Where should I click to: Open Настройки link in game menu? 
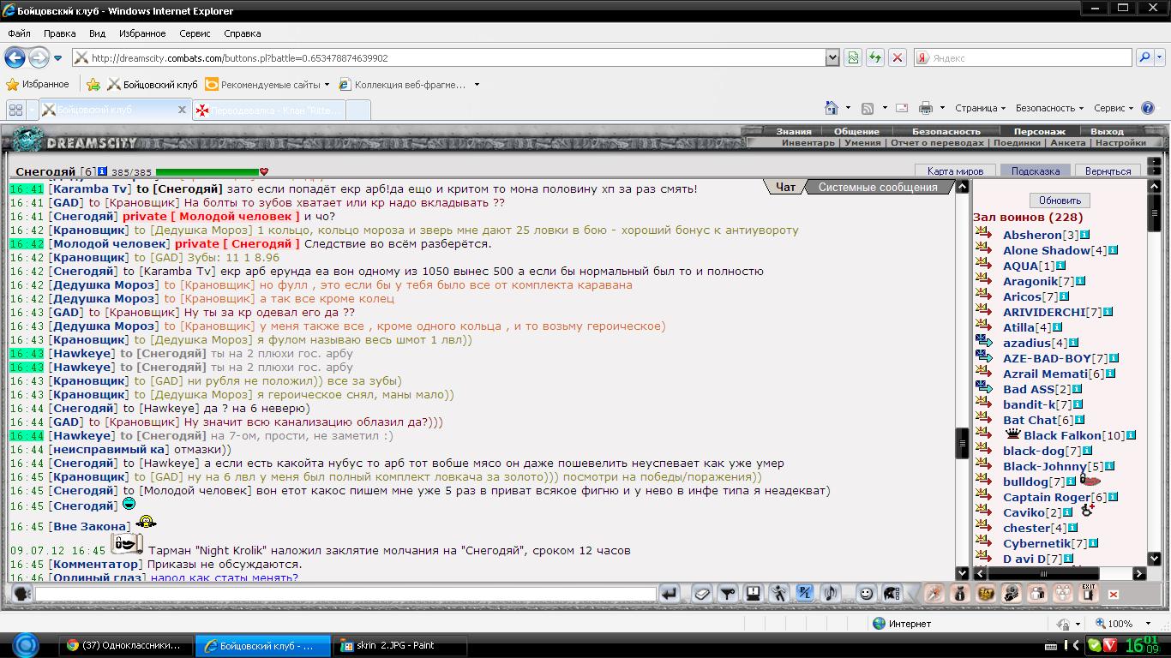(x=1120, y=142)
